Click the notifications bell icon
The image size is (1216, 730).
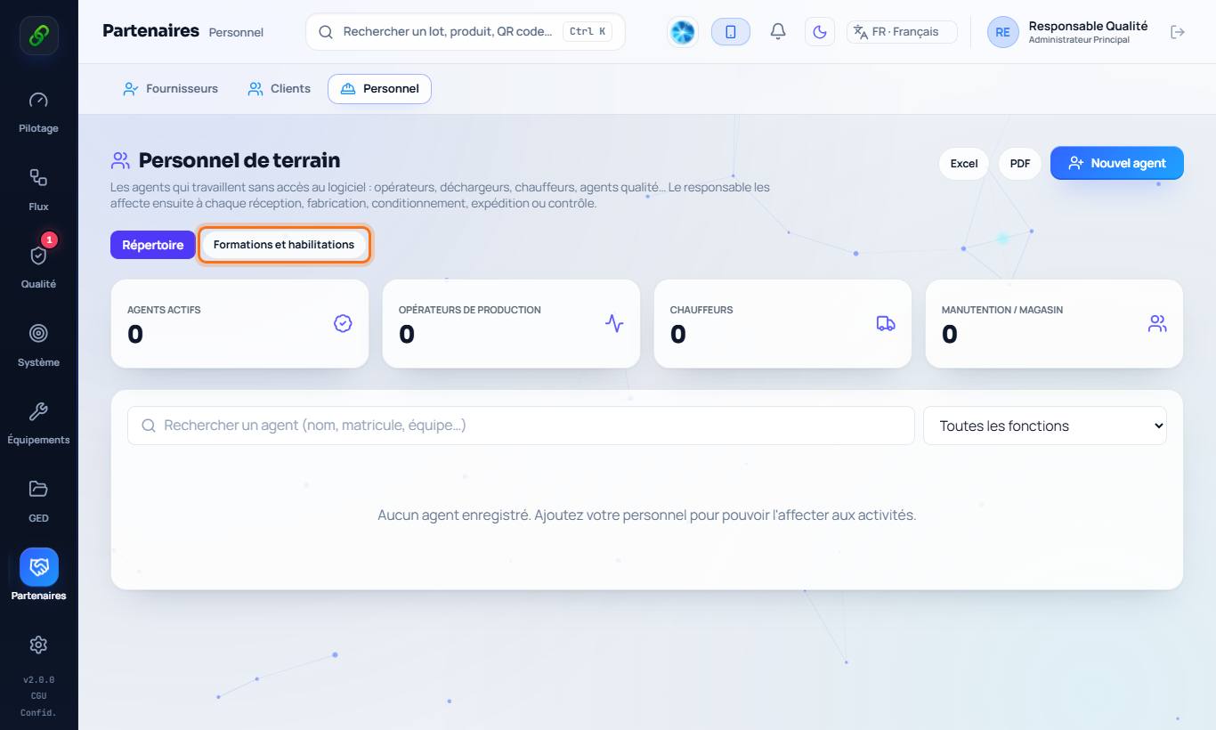tap(778, 32)
